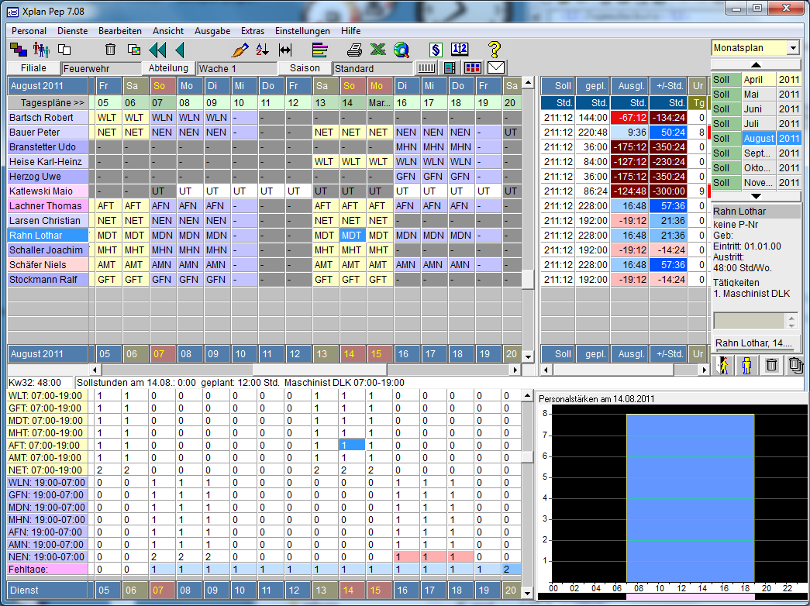
Task: Select employee Herzog Uwe
Action: (x=47, y=176)
